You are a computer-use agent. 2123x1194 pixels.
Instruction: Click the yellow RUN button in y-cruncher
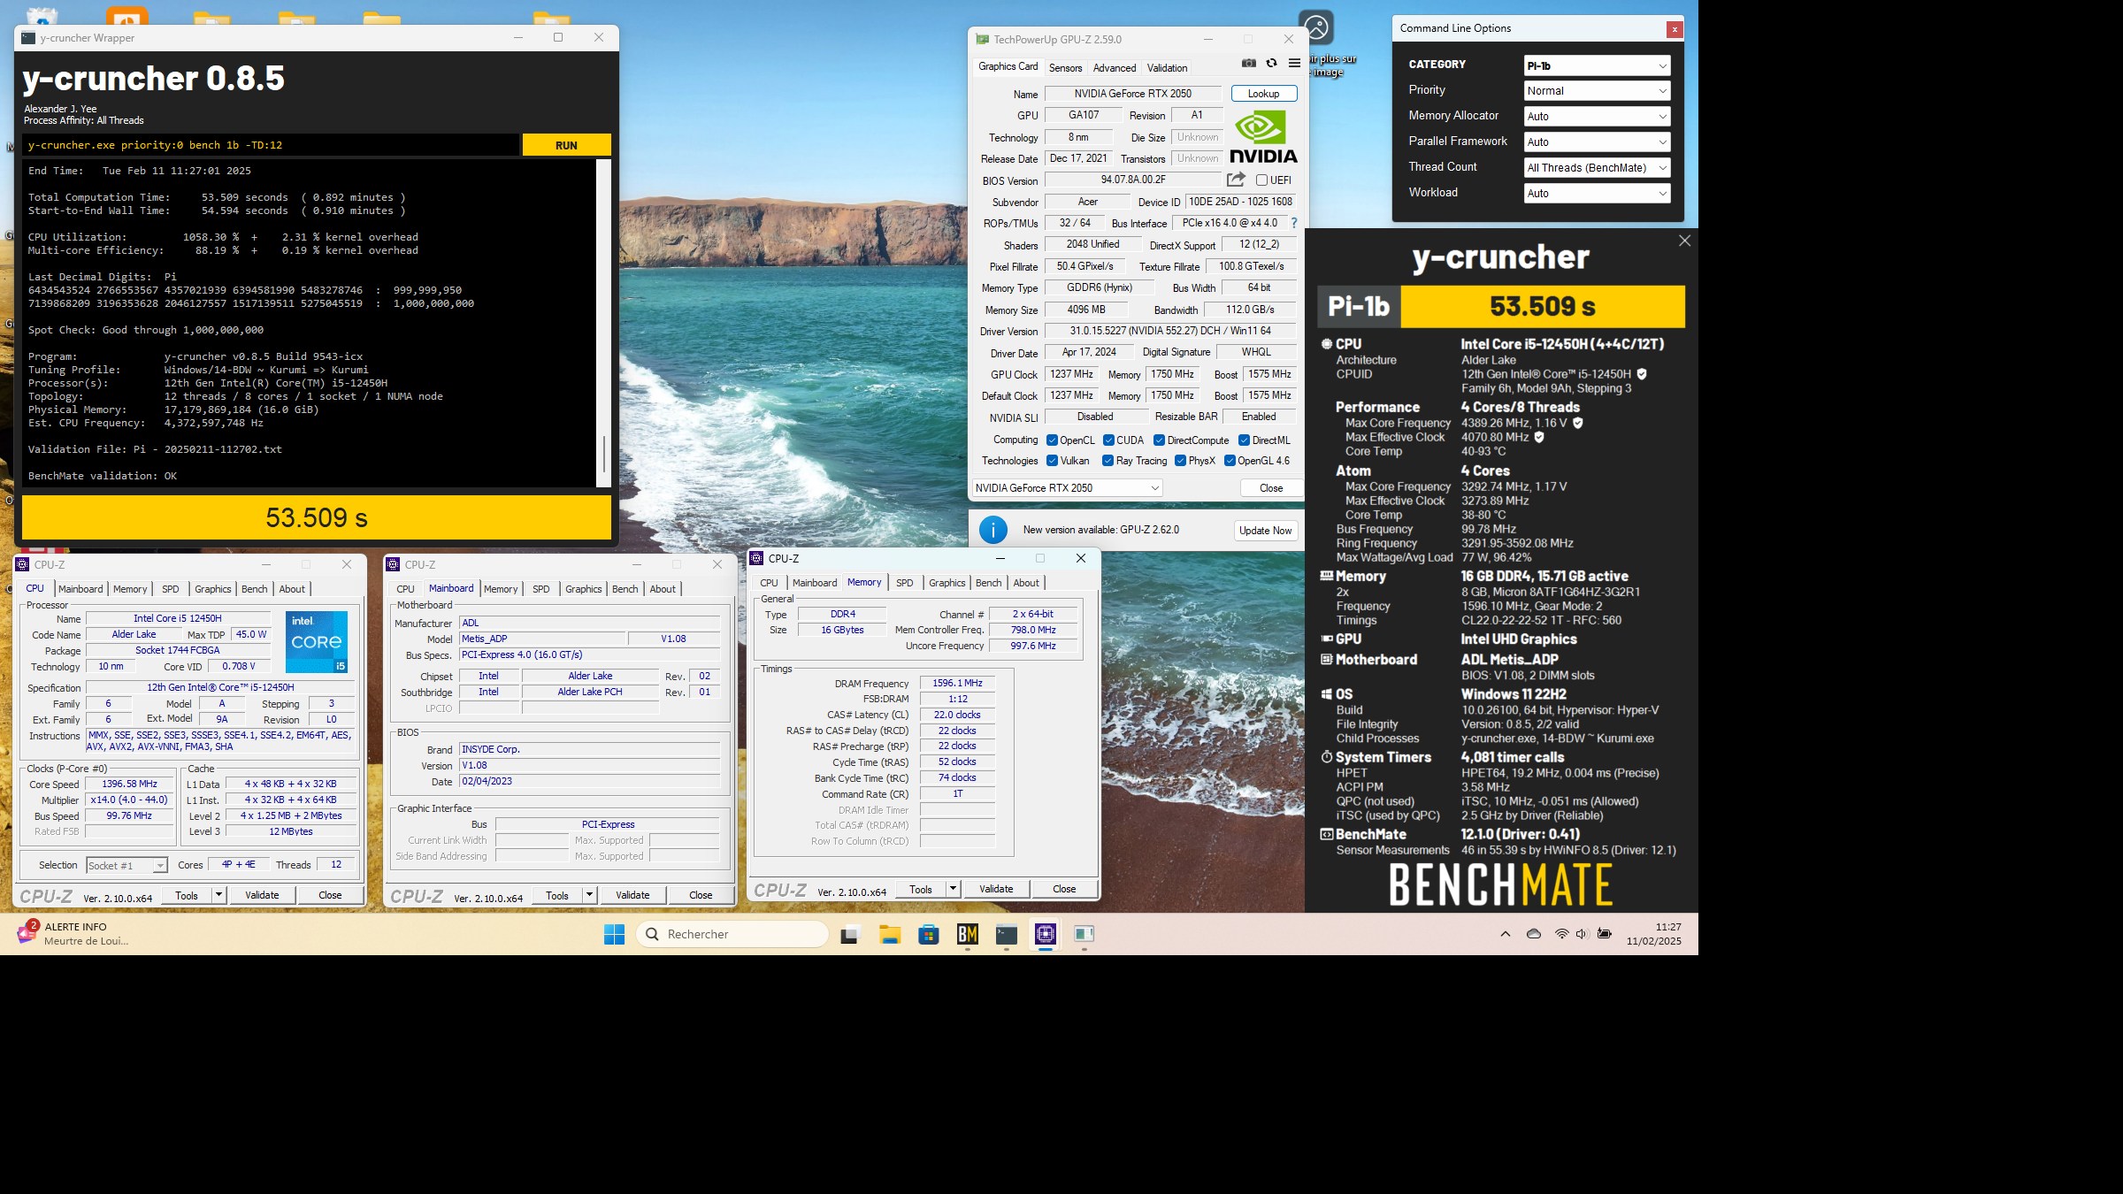[566, 145]
